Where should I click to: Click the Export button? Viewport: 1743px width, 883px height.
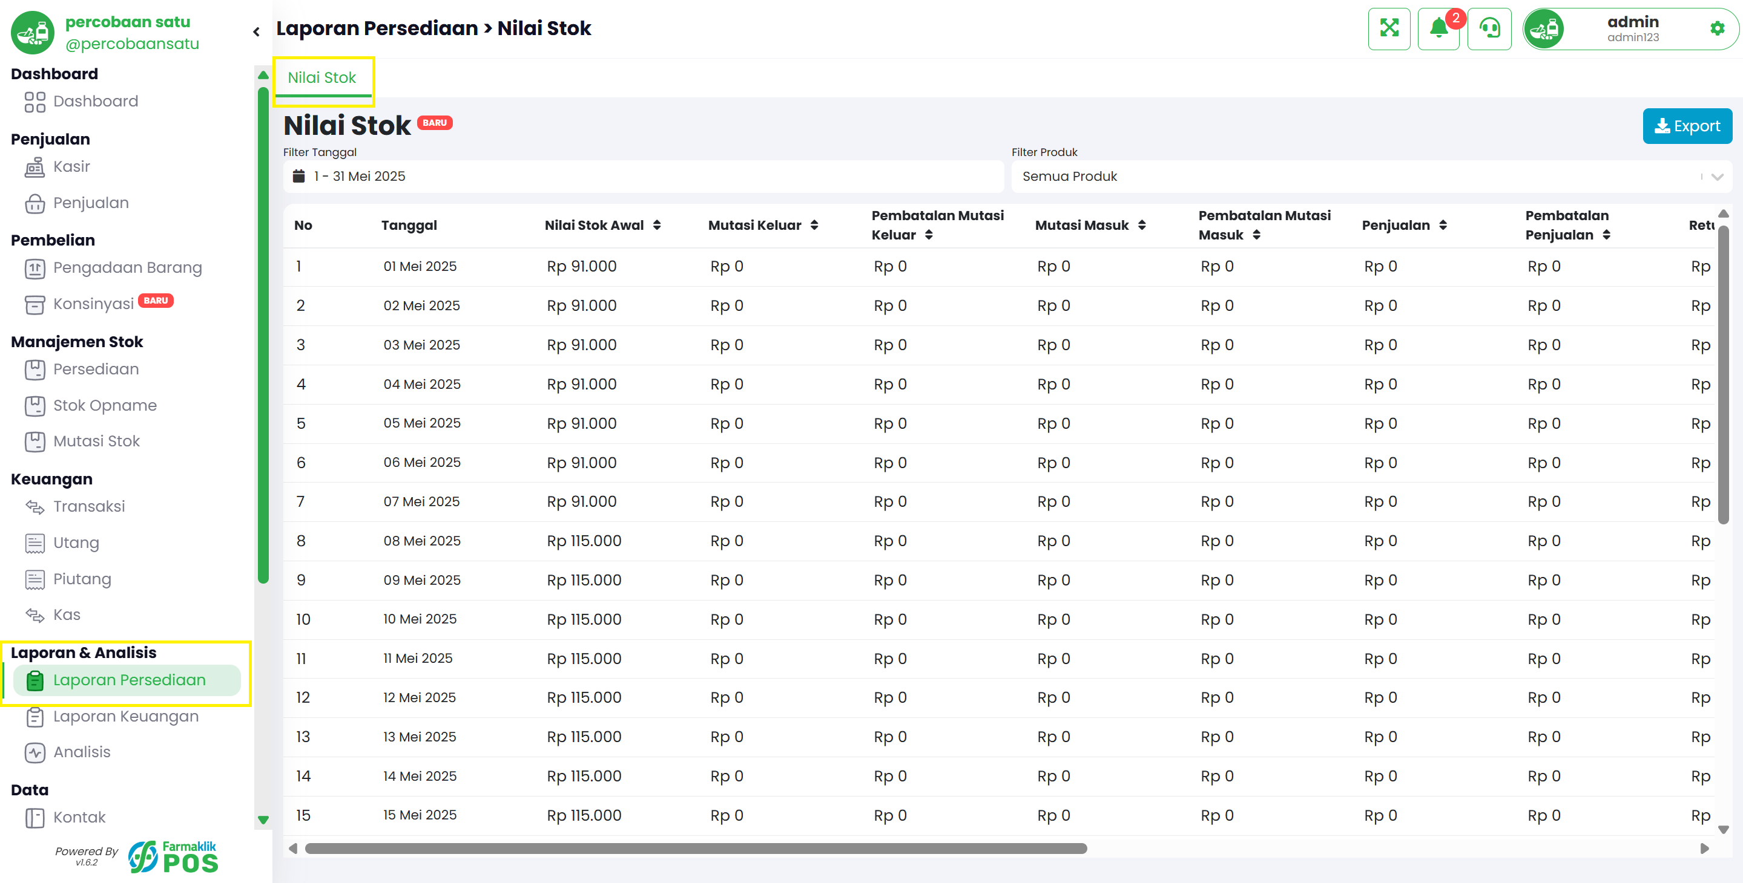[x=1687, y=126]
